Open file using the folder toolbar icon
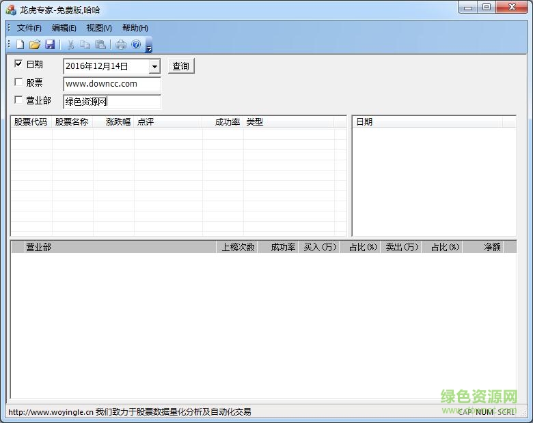The image size is (533, 423). click(35, 44)
